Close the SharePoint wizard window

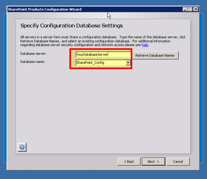pos(196,9)
